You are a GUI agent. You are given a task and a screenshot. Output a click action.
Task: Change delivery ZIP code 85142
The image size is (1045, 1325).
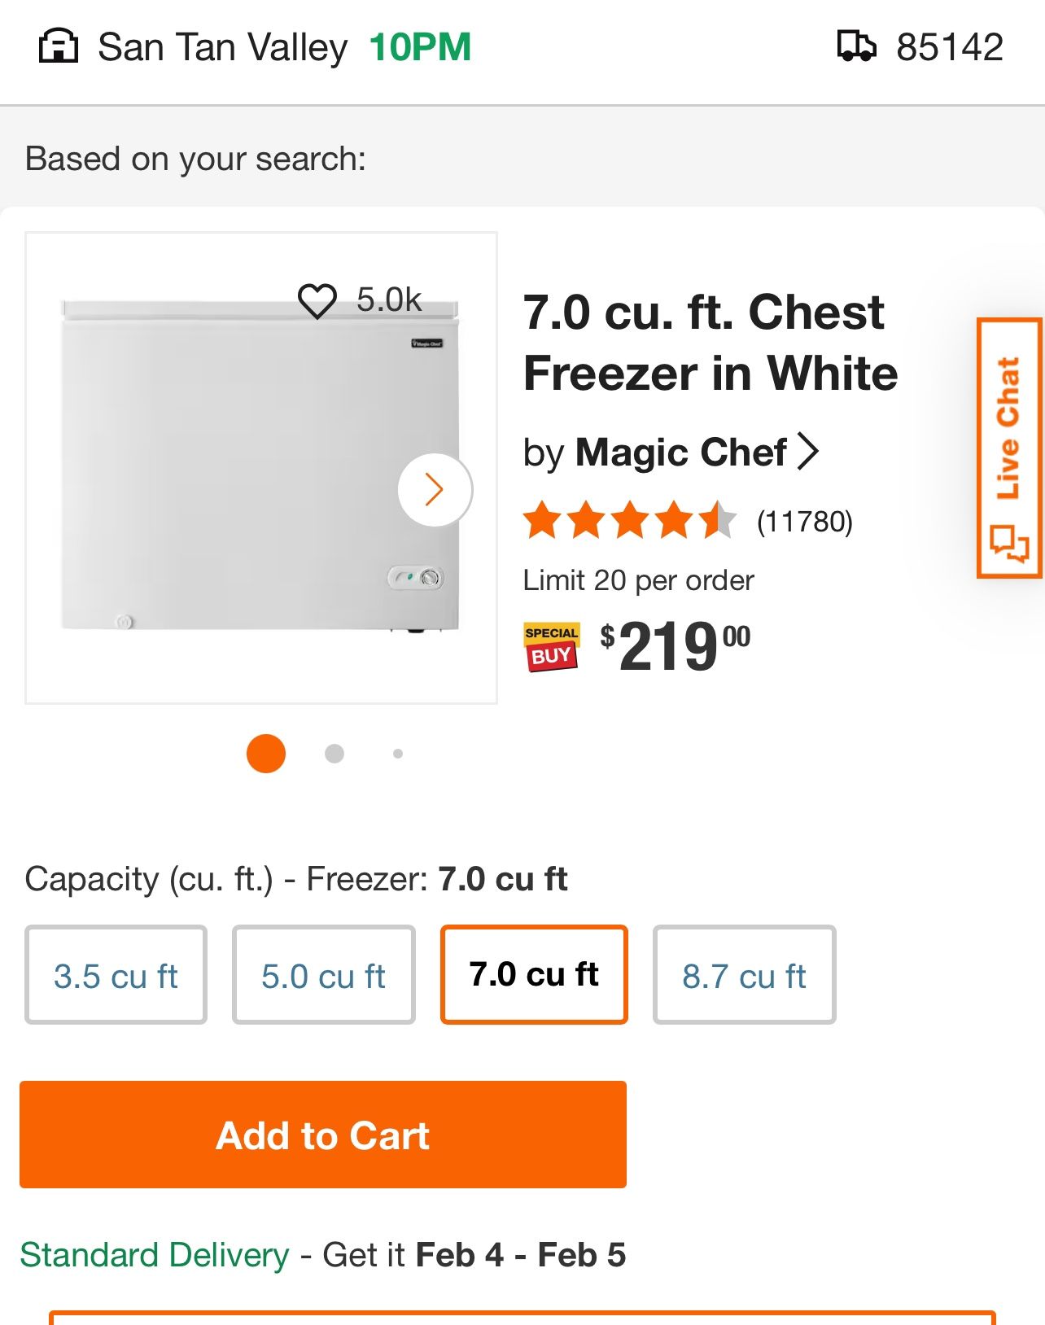pyautogui.click(x=950, y=47)
